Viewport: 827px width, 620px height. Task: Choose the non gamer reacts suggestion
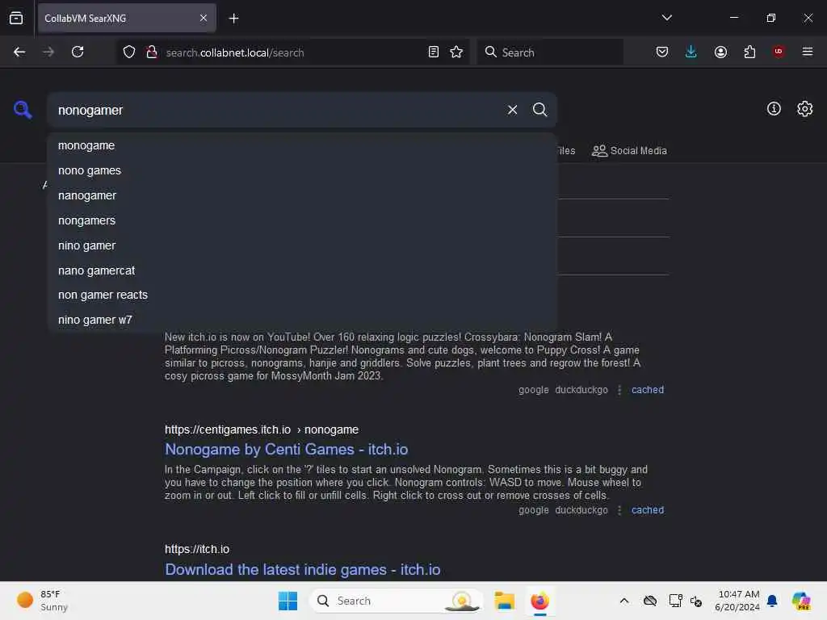point(302,295)
